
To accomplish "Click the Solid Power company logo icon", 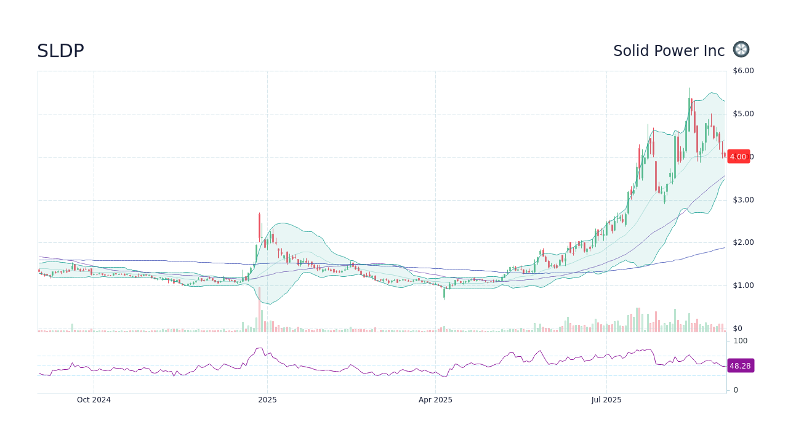I will click(x=741, y=50).
